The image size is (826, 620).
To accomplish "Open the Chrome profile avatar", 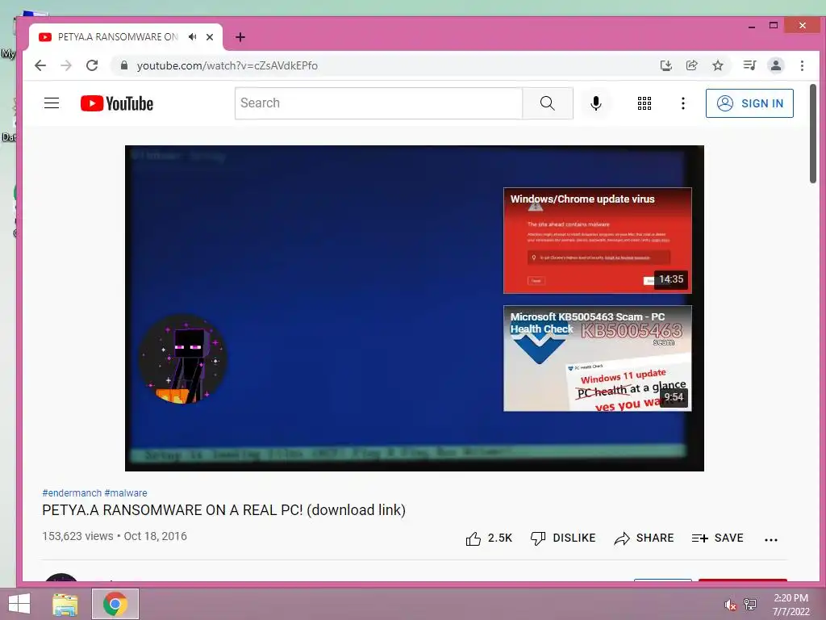I will (776, 65).
